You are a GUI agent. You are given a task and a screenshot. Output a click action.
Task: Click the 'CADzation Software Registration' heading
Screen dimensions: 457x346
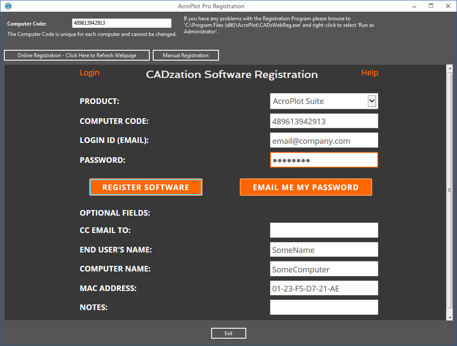(232, 74)
